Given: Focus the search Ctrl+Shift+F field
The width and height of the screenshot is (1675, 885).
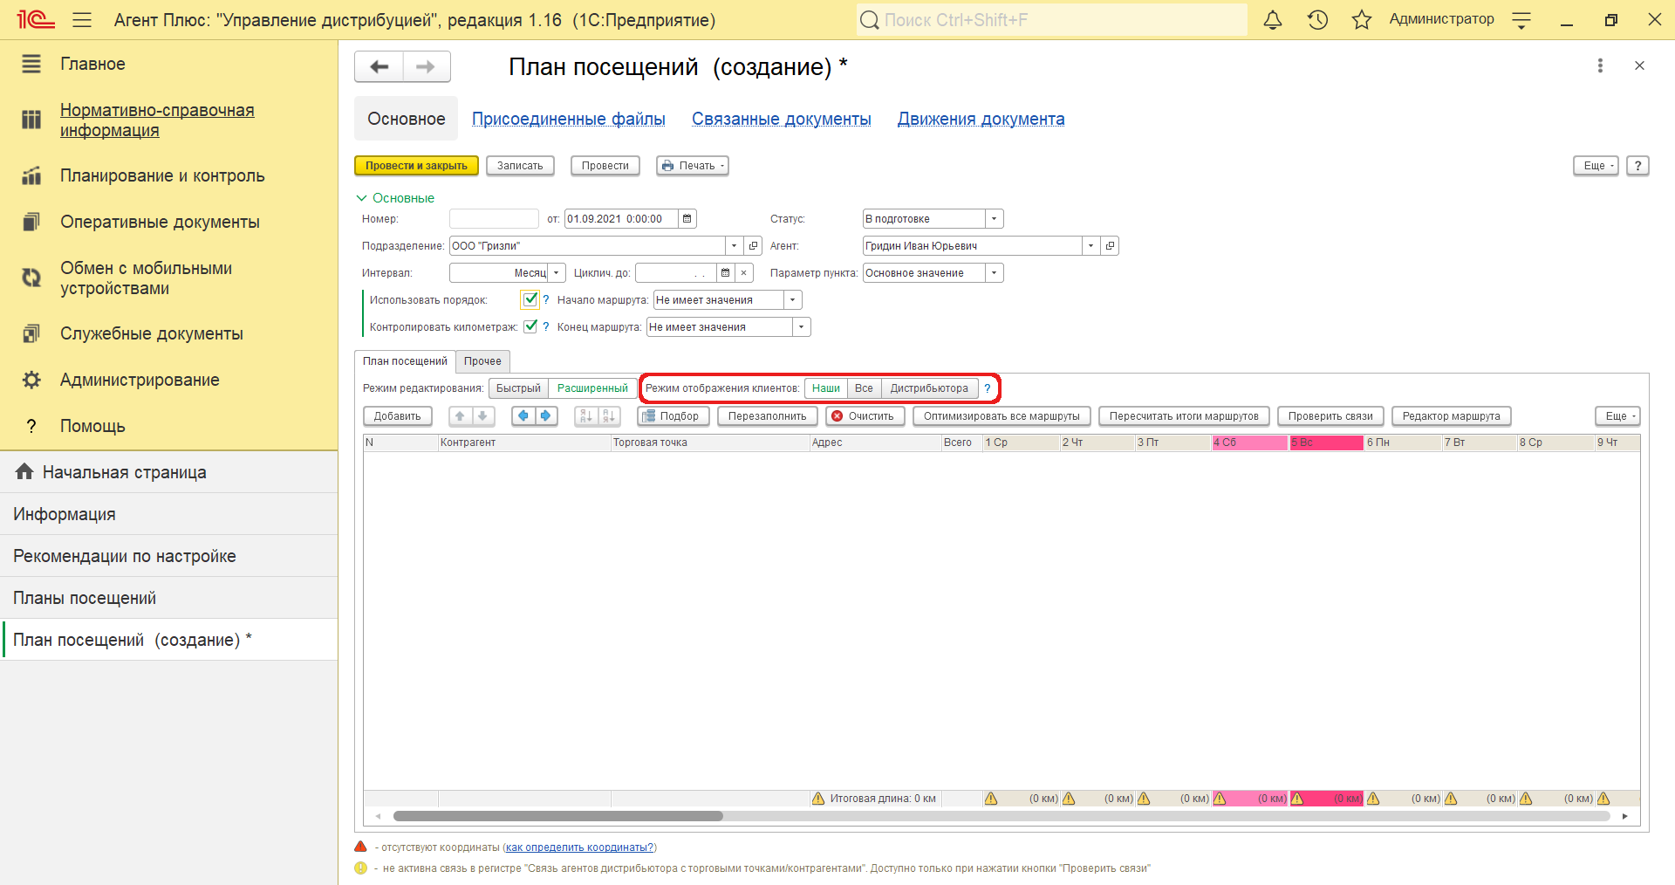Looking at the screenshot, I should coord(1052,19).
